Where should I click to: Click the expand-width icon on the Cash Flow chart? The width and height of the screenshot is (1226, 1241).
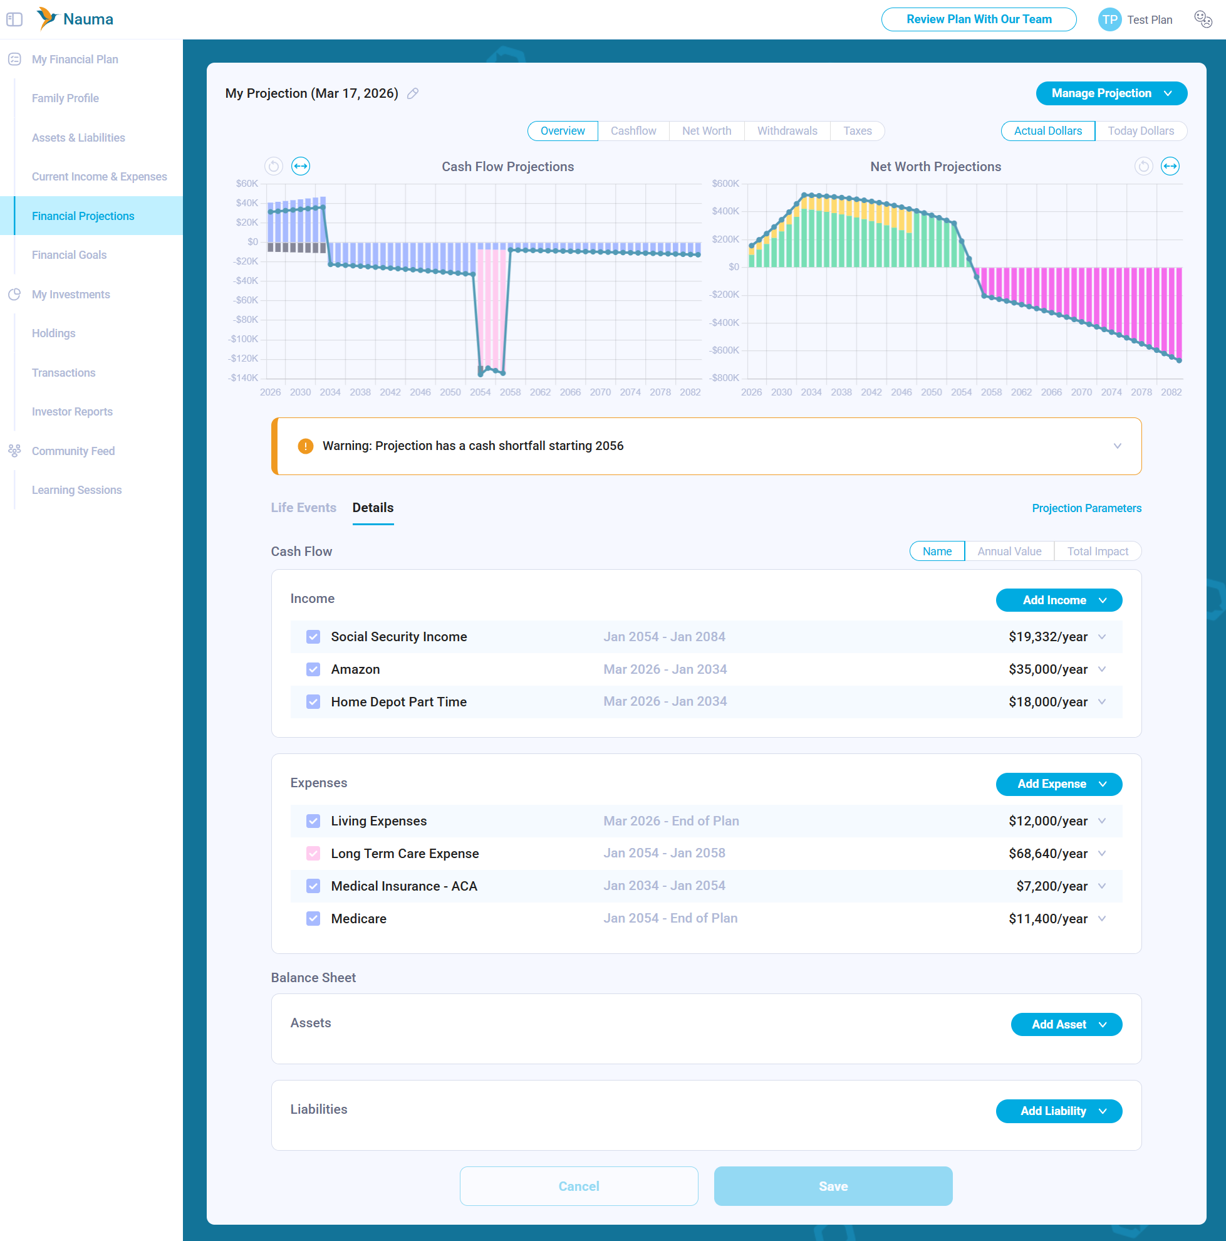(x=301, y=166)
